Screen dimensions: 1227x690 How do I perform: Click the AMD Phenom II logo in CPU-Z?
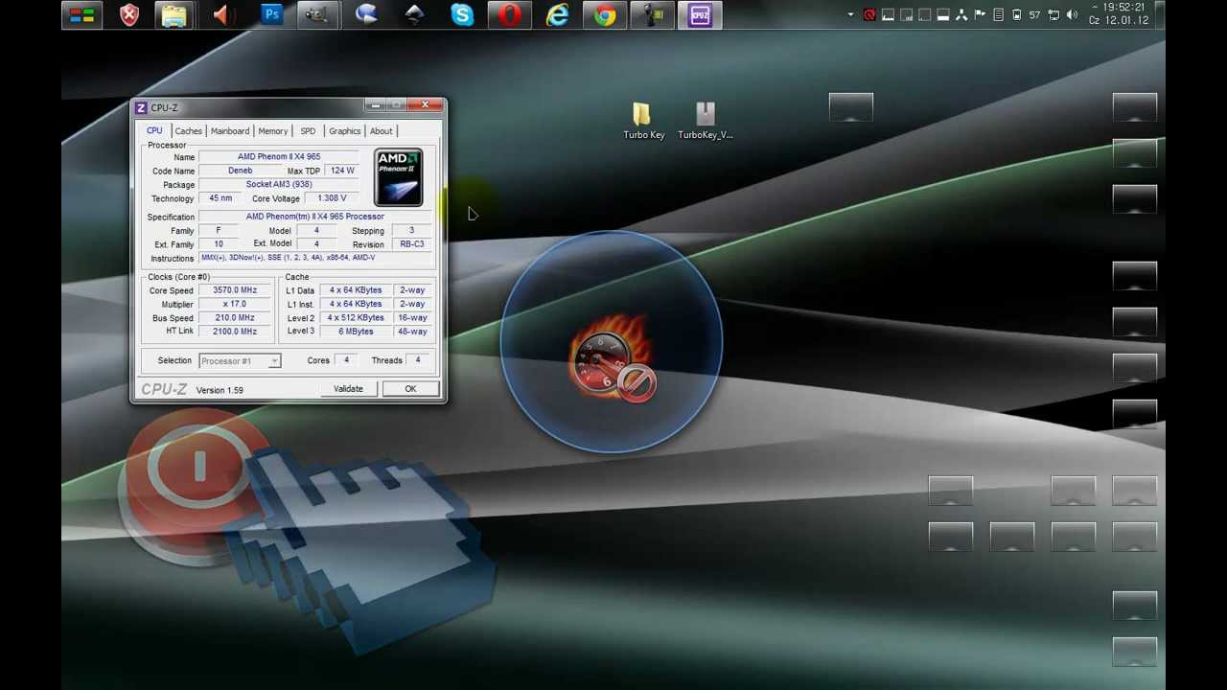click(399, 177)
